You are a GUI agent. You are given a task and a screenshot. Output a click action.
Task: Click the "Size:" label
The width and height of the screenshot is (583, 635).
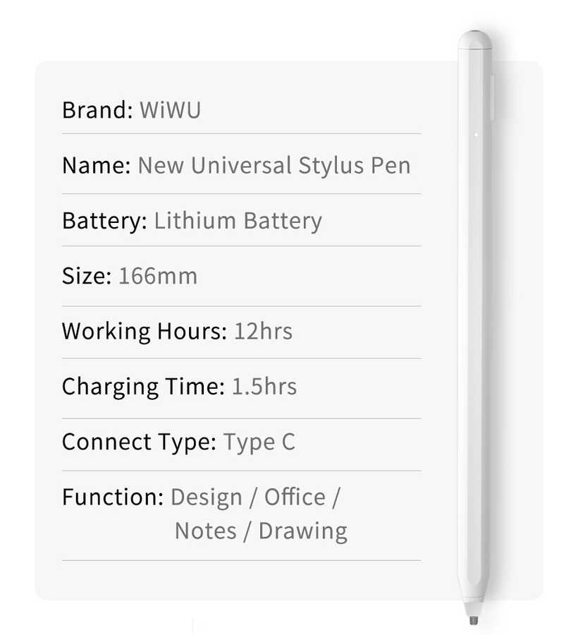click(x=87, y=276)
